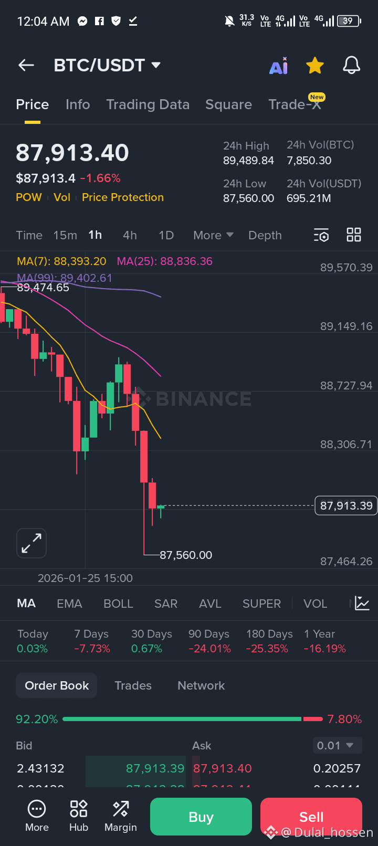This screenshot has height=846, width=378.
Task: Tap the Margin icon in bottom bar
Action: point(120,816)
